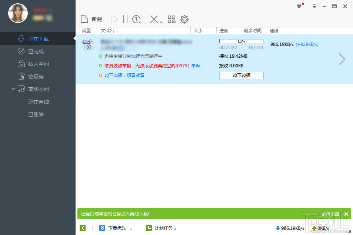The image size is (353, 235).
Task: Open the main menu dropdown icon in the title bar
Action: (x=314, y=6)
